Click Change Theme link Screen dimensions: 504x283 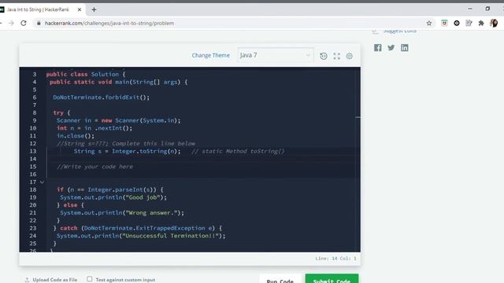(x=210, y=55)
